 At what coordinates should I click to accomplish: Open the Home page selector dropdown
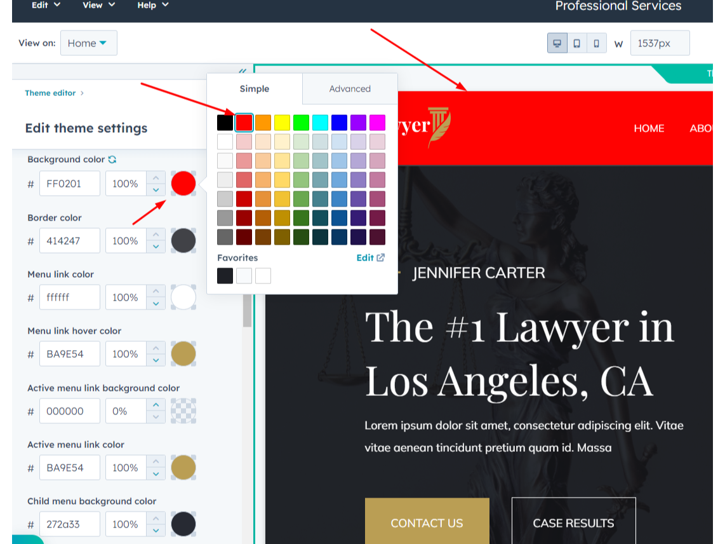[89, 43]
